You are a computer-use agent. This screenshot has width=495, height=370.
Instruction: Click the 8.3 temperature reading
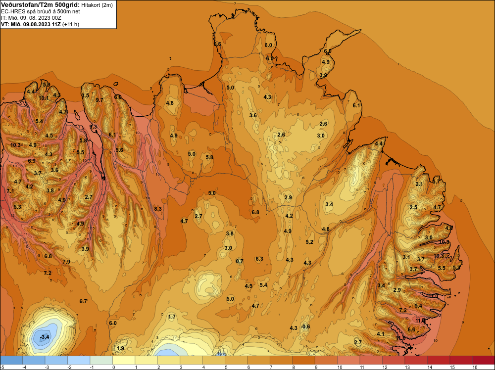click(158, 209)
